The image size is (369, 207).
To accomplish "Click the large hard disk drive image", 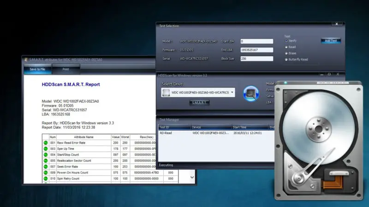I will click(319, 140).
